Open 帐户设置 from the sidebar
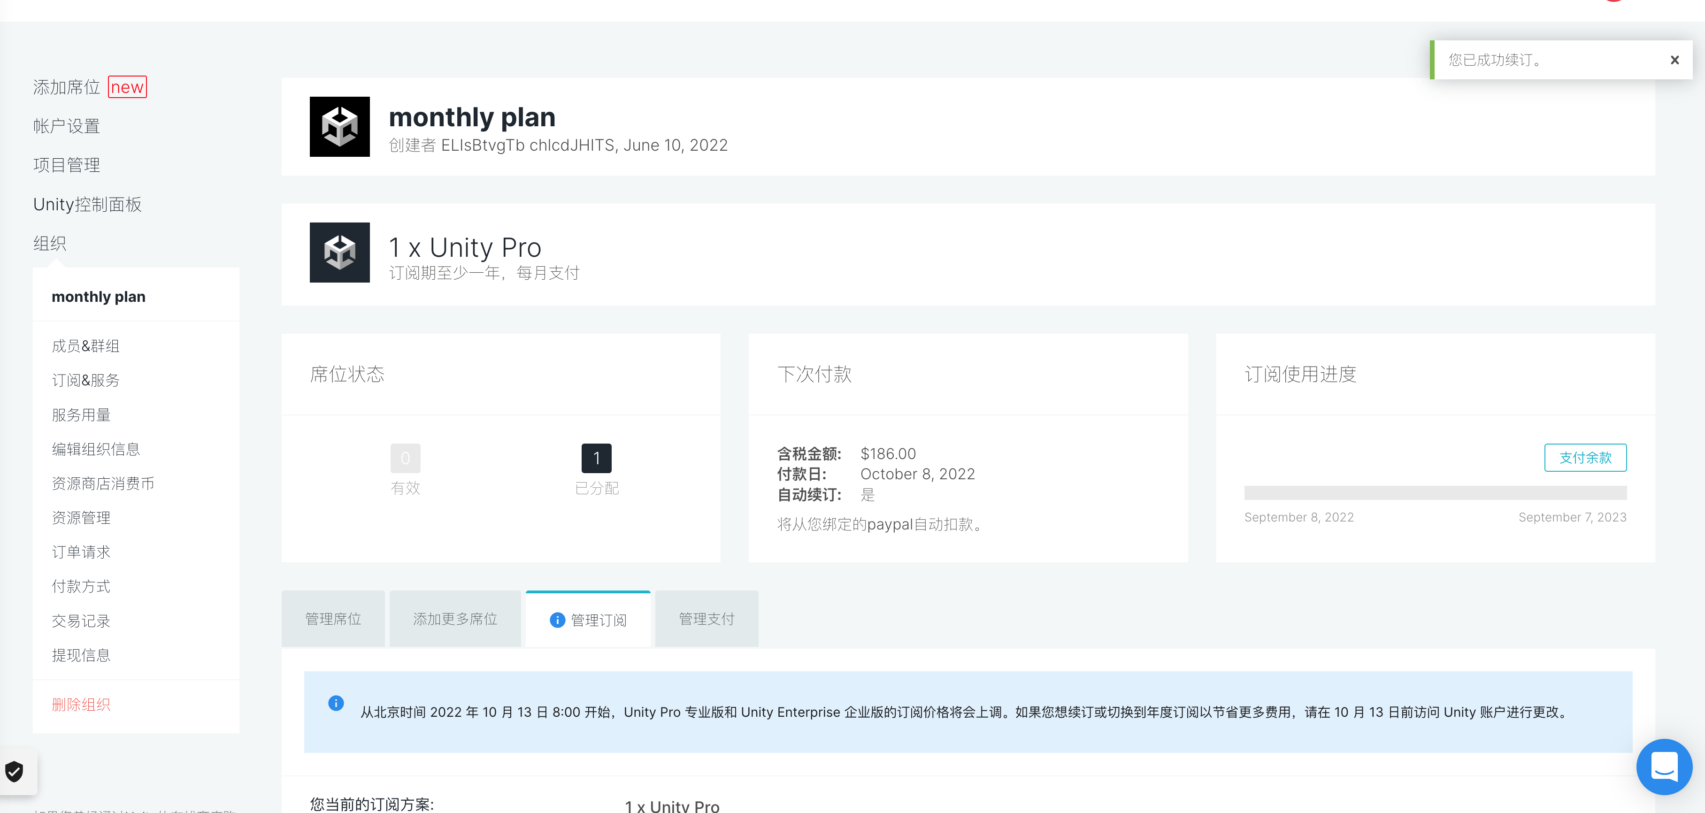This screenshot has height=813, width=1705. 66,125
